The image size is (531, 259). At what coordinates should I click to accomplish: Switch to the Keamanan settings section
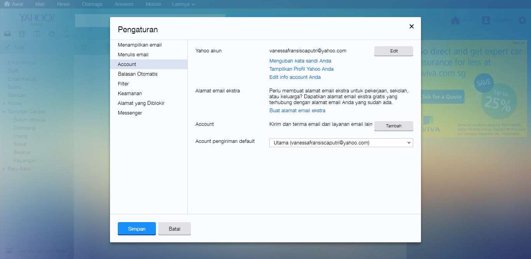[x=129, y=93]
